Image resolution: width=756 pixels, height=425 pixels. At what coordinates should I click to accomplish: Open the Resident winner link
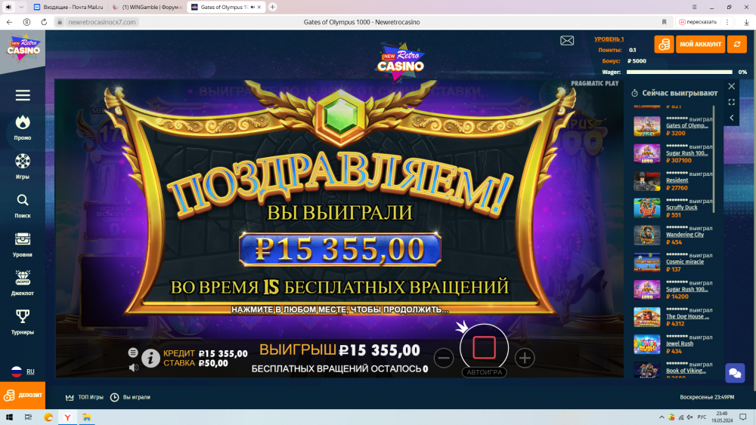tap(677, 180)
